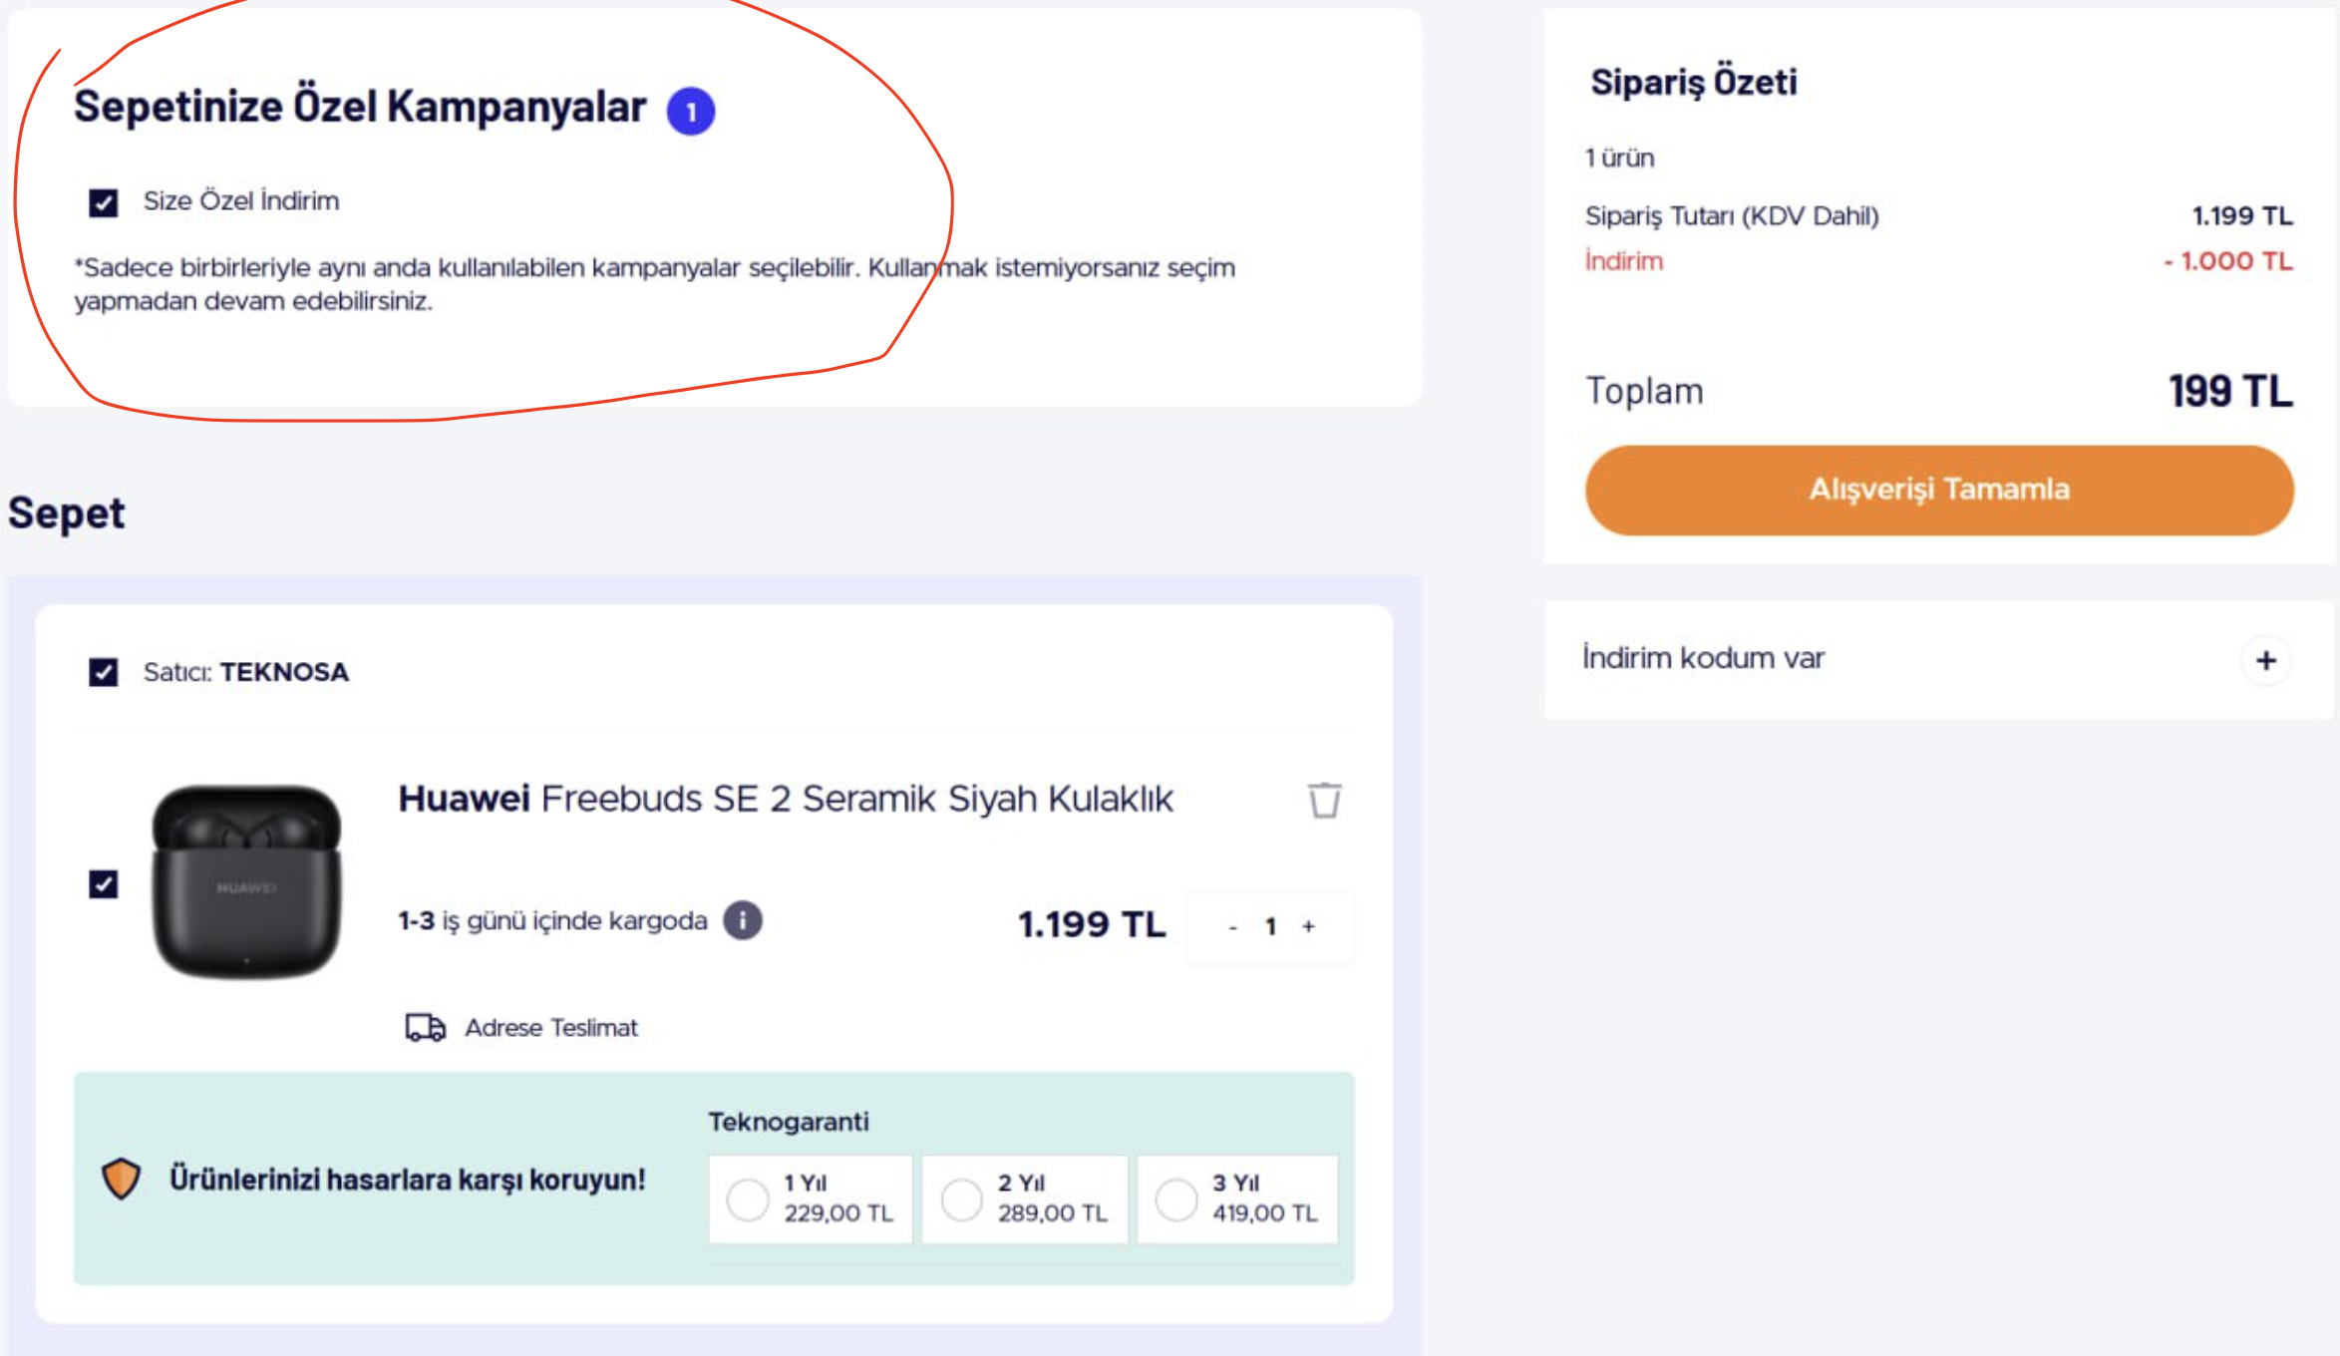Click the İndirim kodum var label
The width and height of the screenshot is (2340, 1356).
tap(1703, 658)
